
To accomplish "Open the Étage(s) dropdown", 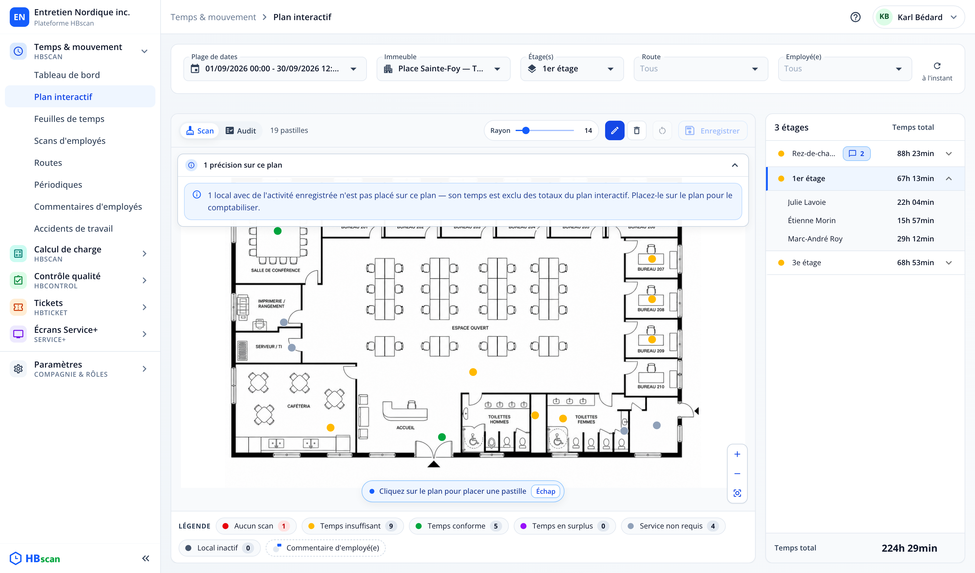I will (x=572, y=69).
